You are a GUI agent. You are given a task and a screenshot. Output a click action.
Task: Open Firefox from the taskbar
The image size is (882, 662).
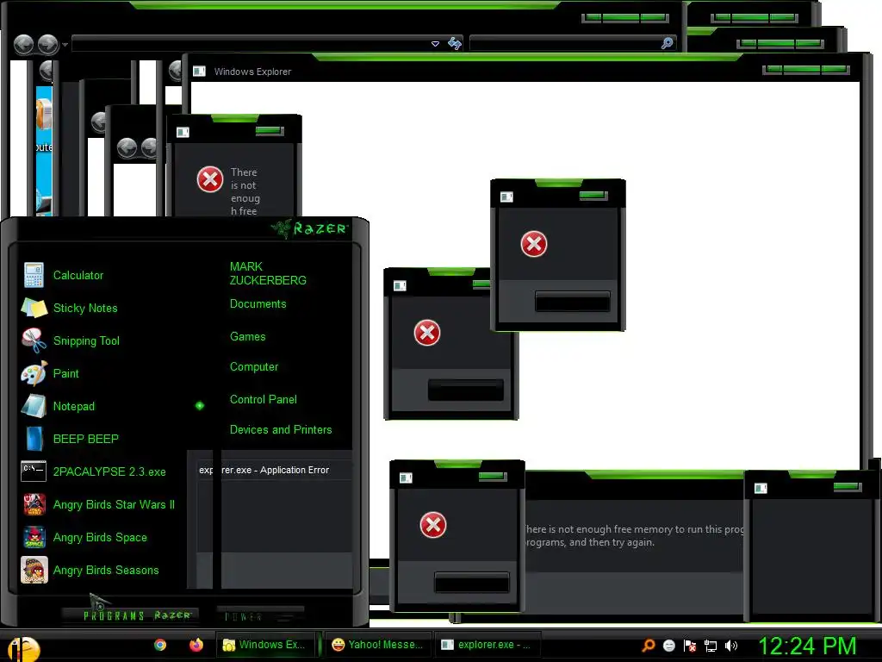tap(196, 645)
